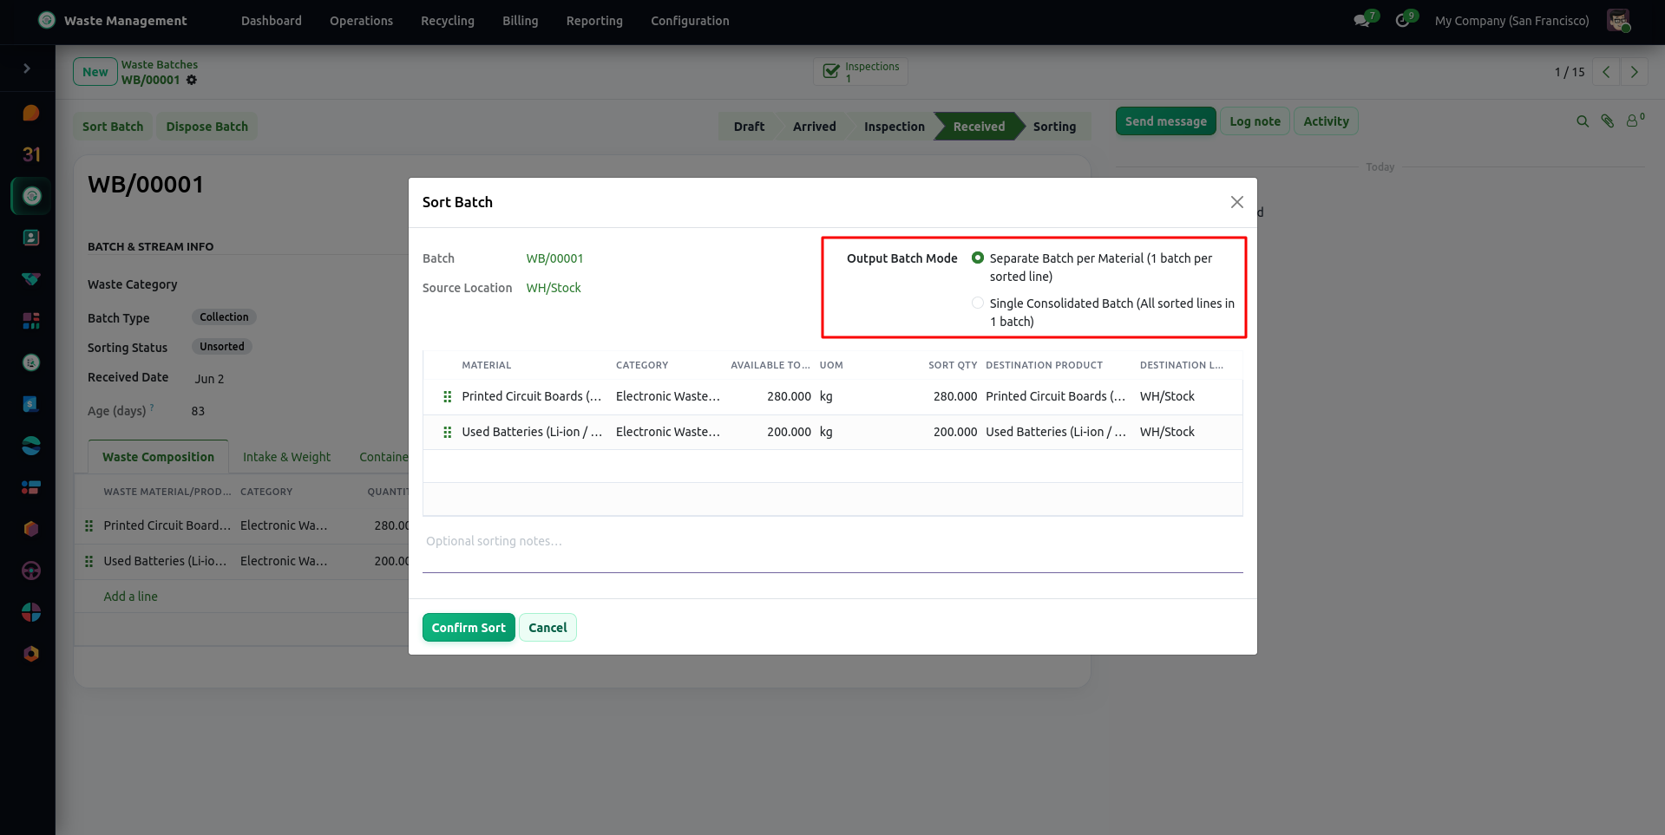Open the Dashboard menu

[272, 21]
